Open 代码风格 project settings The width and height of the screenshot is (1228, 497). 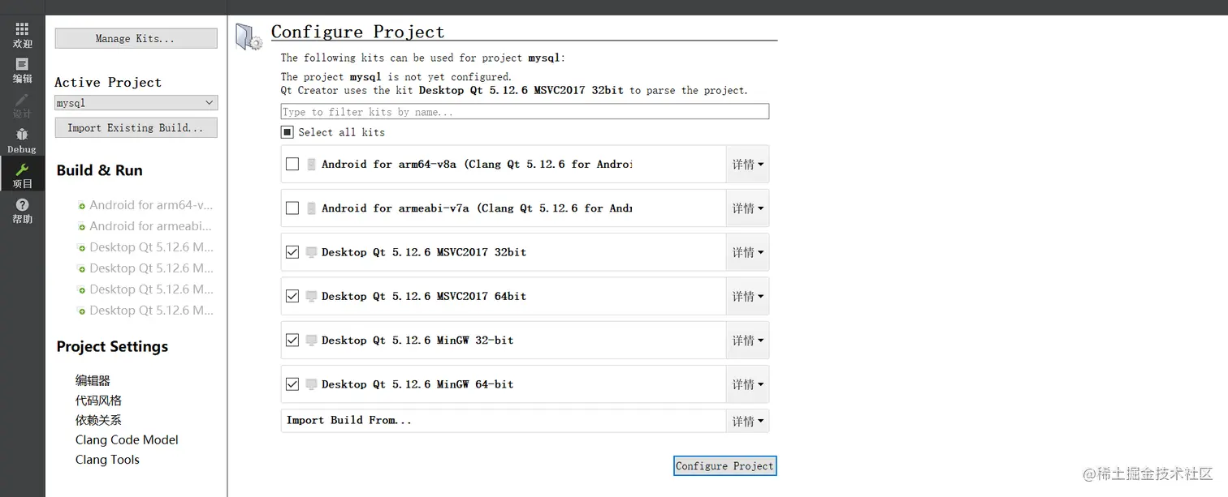click(98, 401)
